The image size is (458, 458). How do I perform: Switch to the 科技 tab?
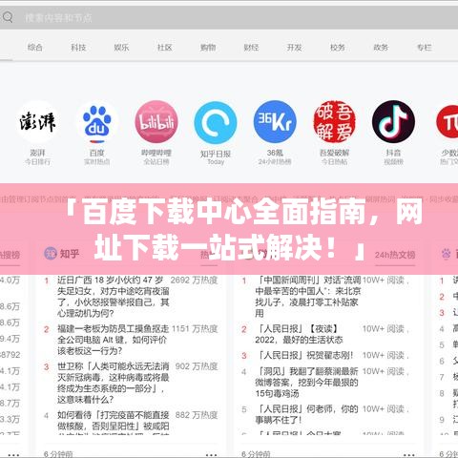(x=78, y=48)
